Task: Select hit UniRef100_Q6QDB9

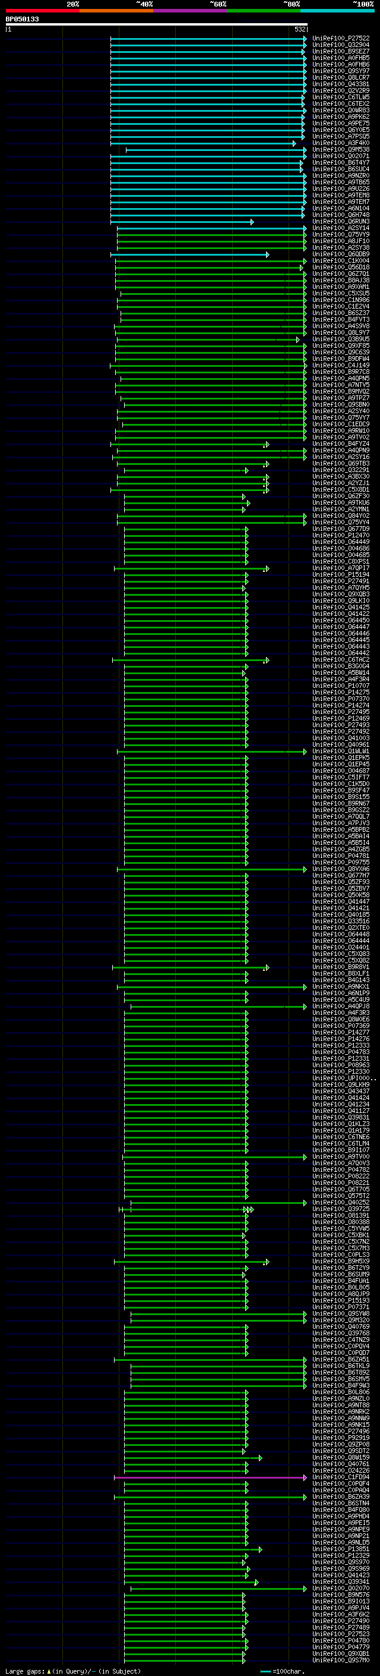Action: click(x=340, y=254)
